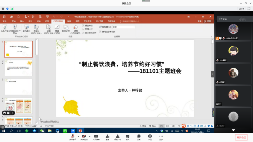Collapse the participant side panel arrow
The width and height of the screenshot is (253, 142).
tap(212, 74)
